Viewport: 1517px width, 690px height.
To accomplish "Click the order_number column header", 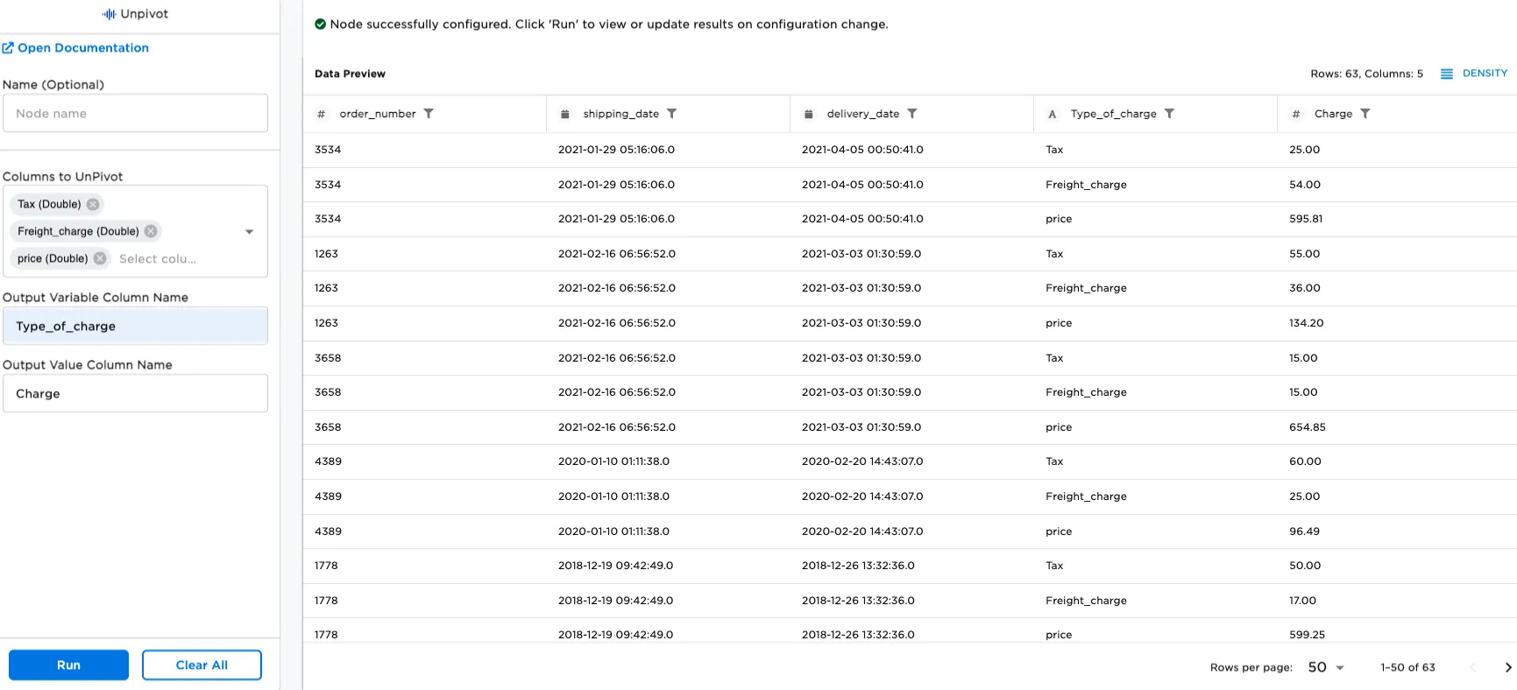I will [377, 114].
